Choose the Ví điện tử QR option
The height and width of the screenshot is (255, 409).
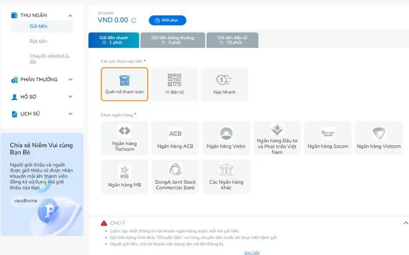174,84
